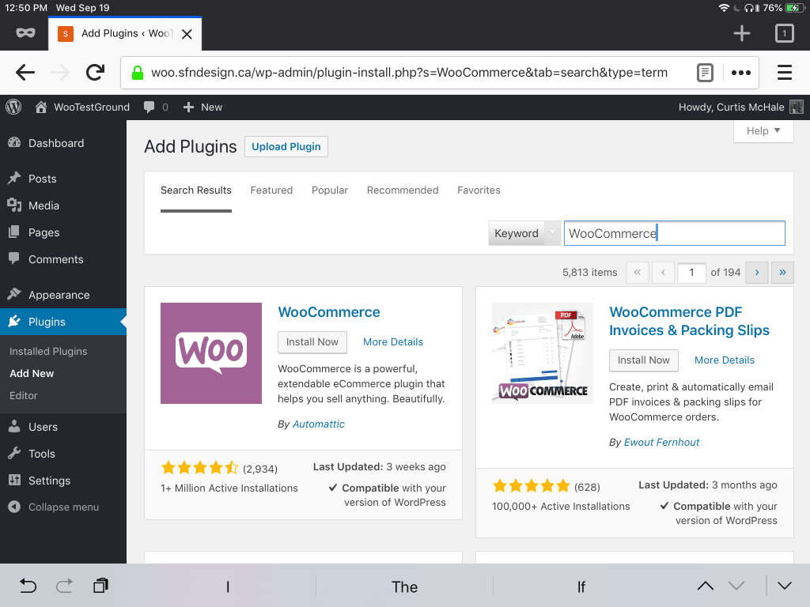Switch to the Search Results tab
810x607 pixels.
(196, 190)
